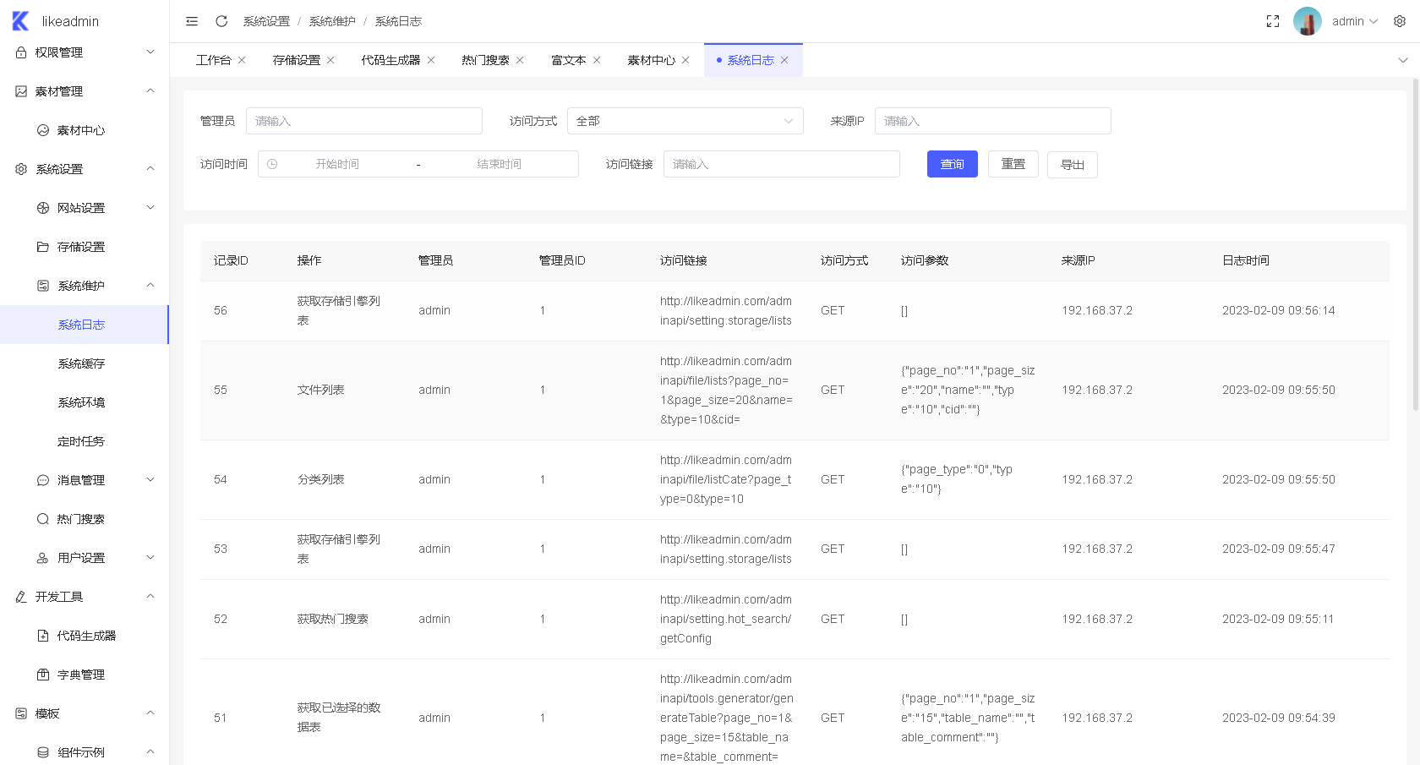Screen dimensions: 1420x765
Task: Click the admin user avatar
Action: [x=1308, y=21]
